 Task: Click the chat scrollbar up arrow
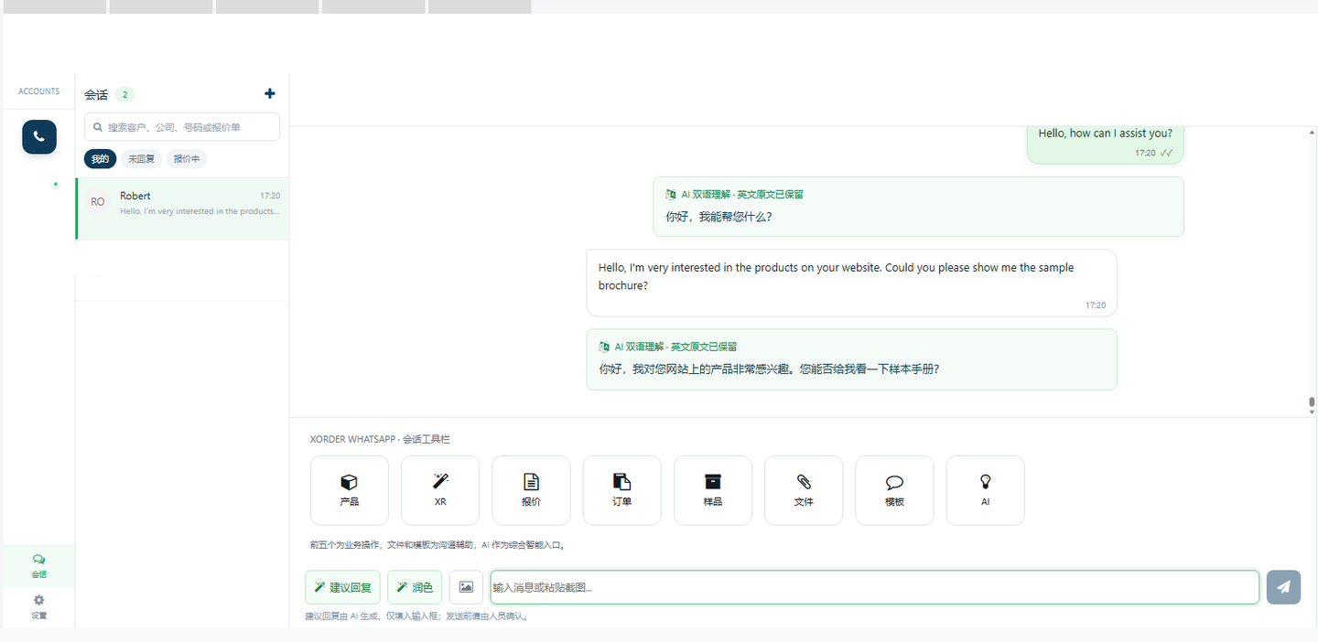[x=1312, y=132]
